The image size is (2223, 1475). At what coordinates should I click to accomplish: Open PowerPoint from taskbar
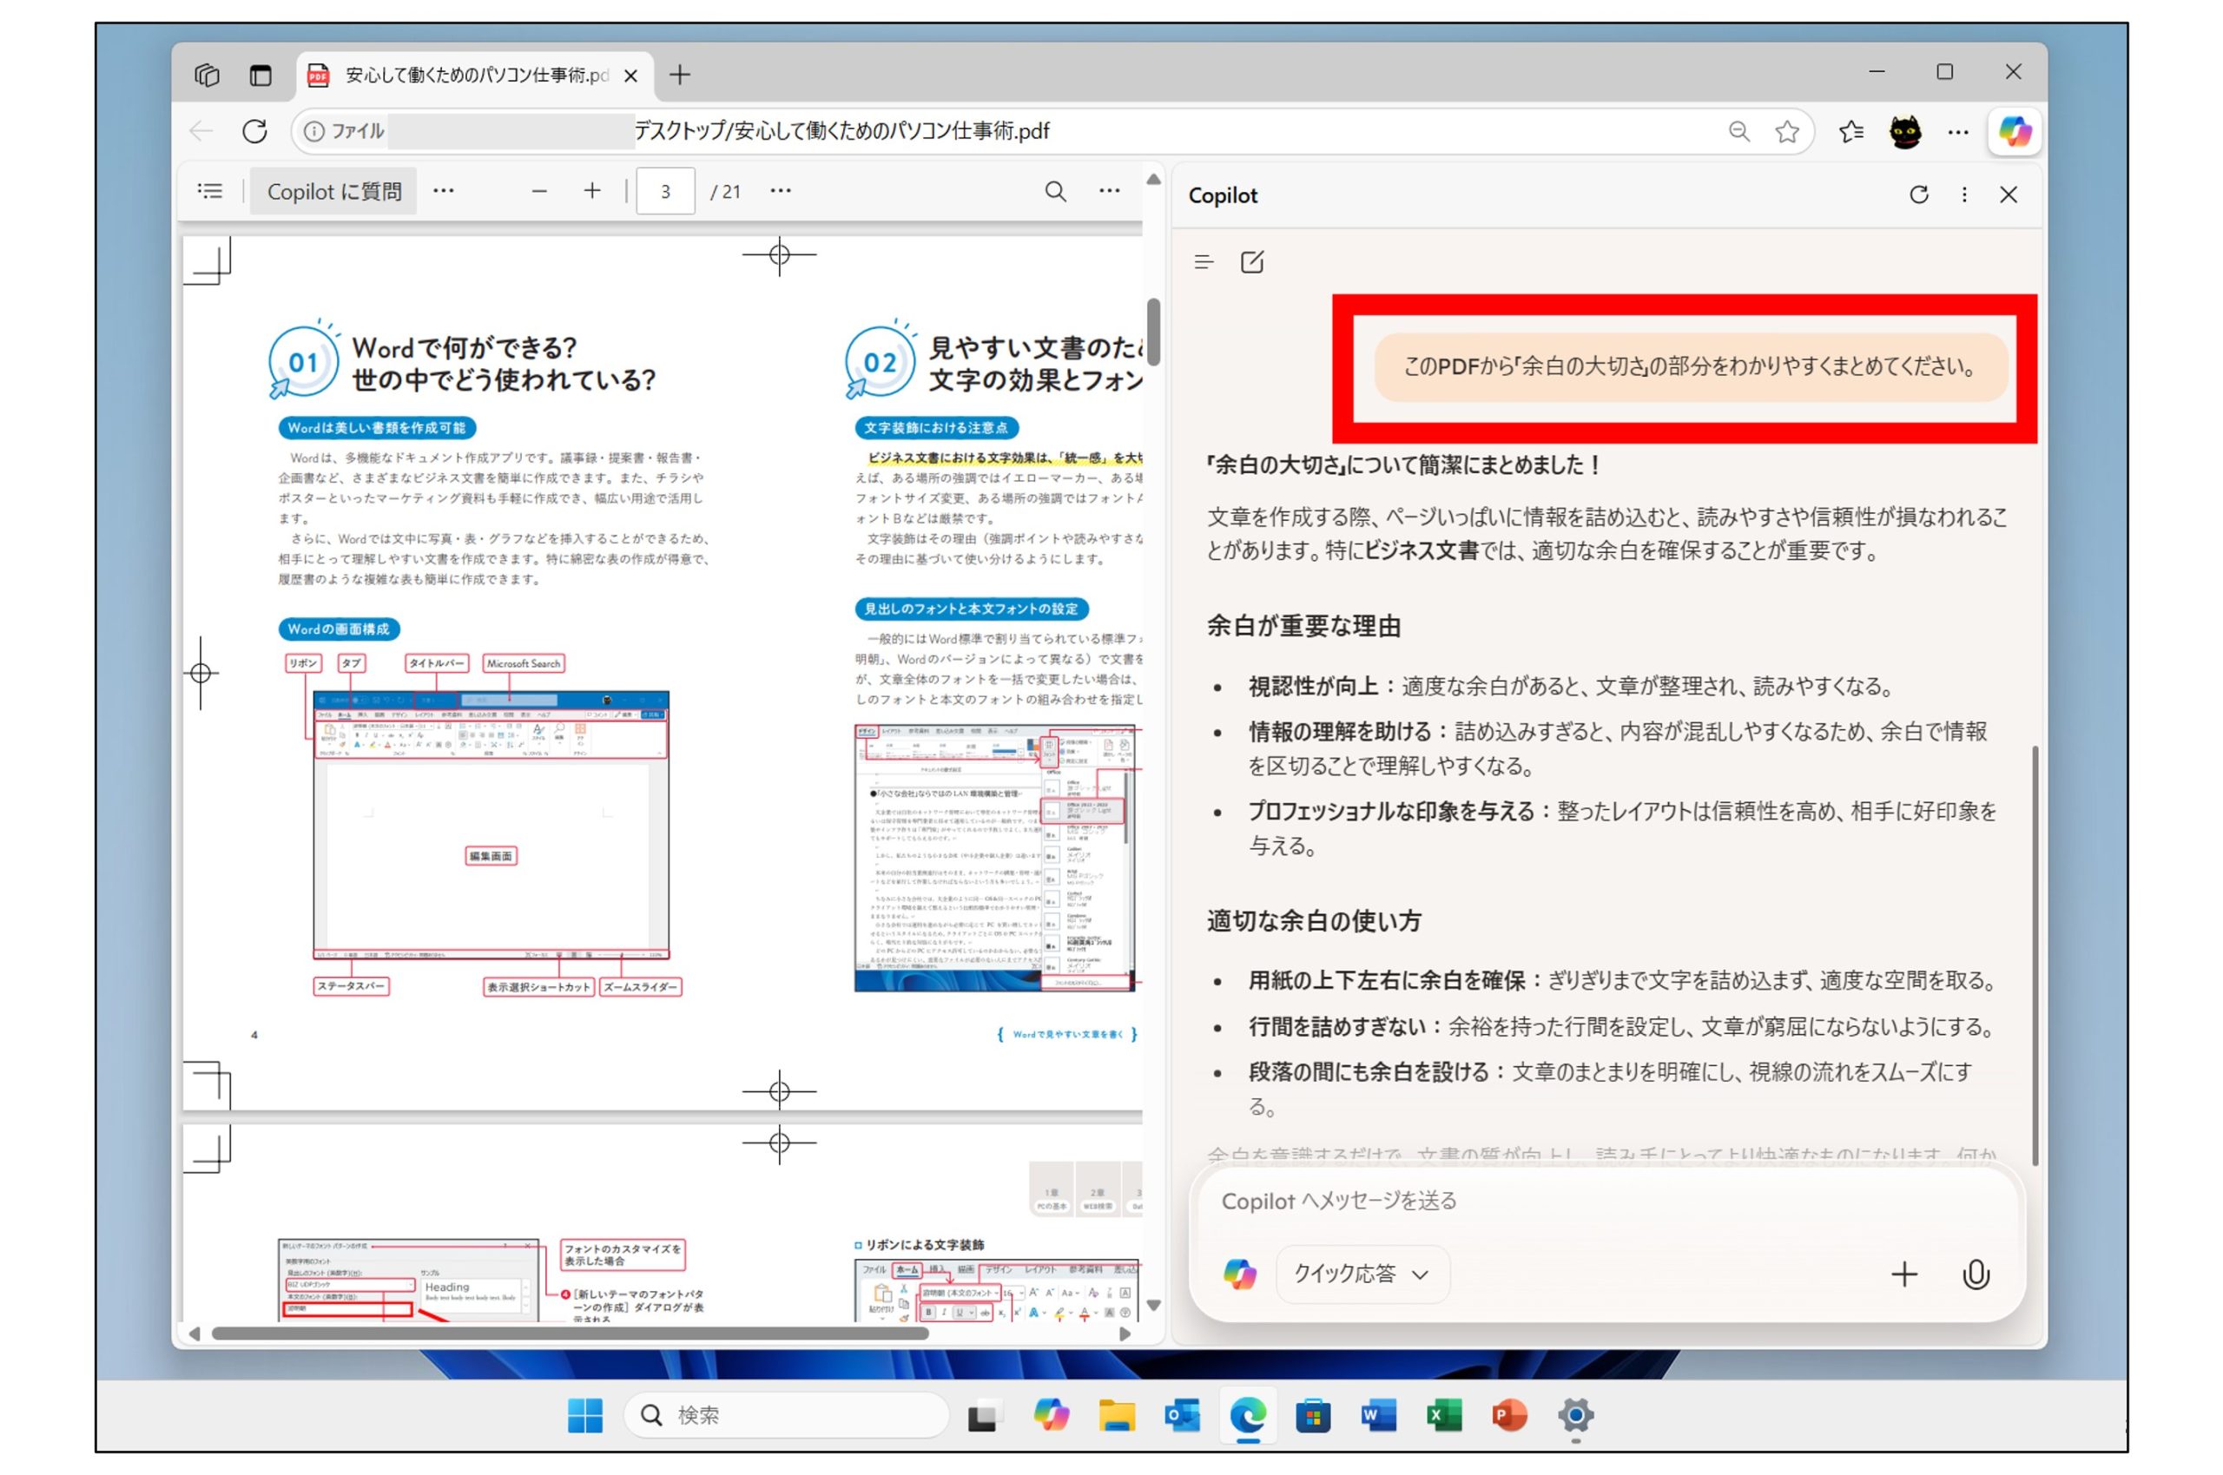(1509, 1415)
